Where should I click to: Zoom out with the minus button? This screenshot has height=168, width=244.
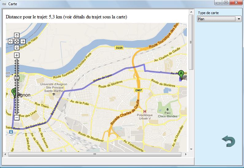click(x=17, y=118)
